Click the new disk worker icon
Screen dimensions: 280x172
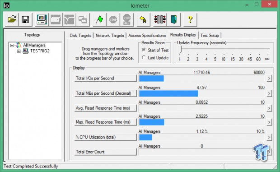56,19
